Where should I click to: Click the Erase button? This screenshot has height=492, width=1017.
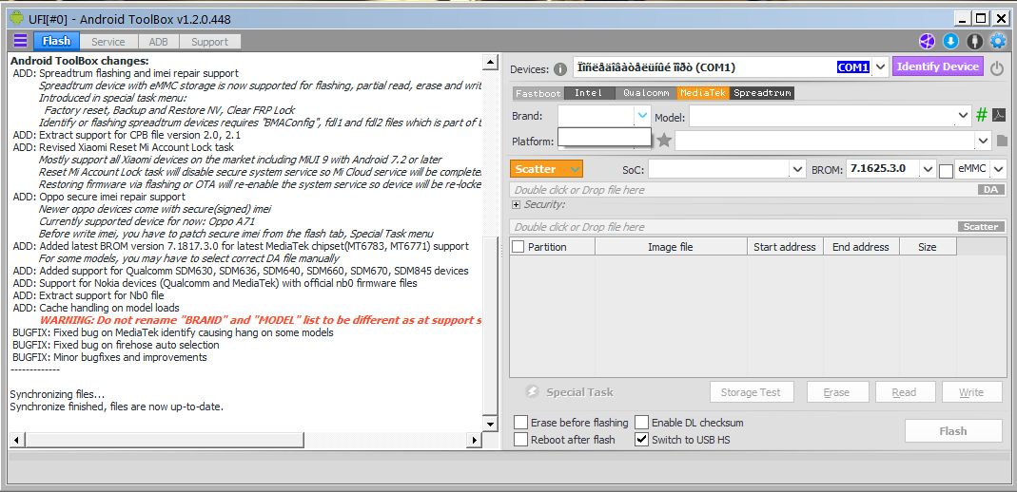(x=836, y=392)
